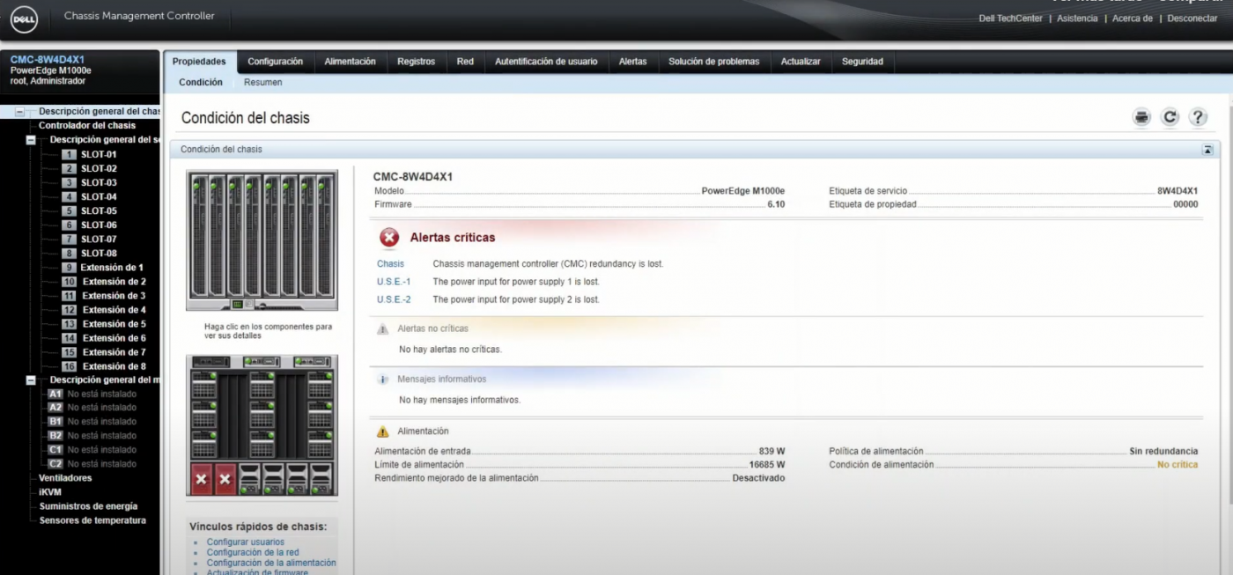Click the chassis front view image
Screen dimensions: 1233x575
(x=262, y=240)
